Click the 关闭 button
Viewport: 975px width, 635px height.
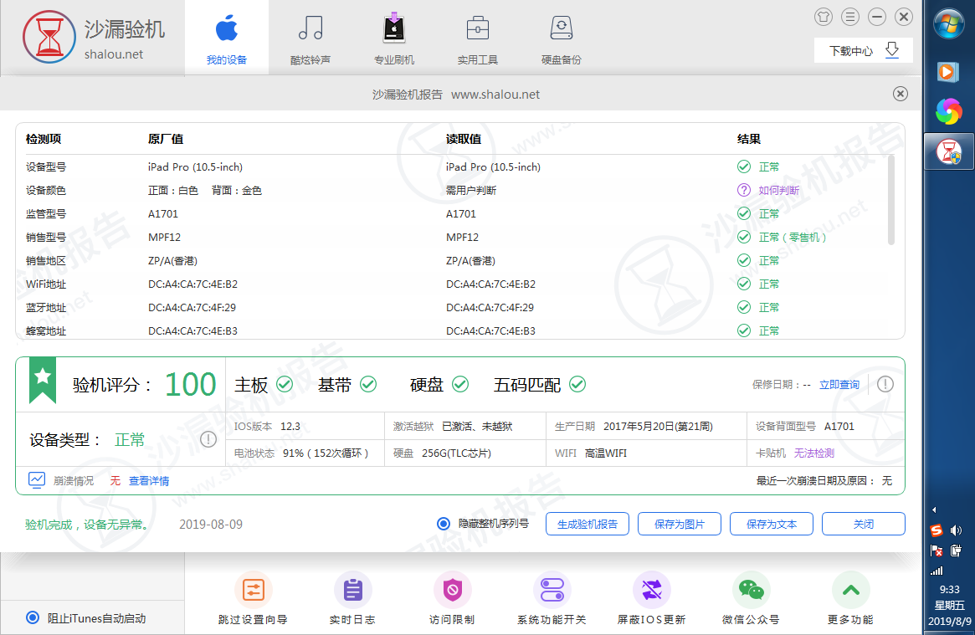(863, 524)
